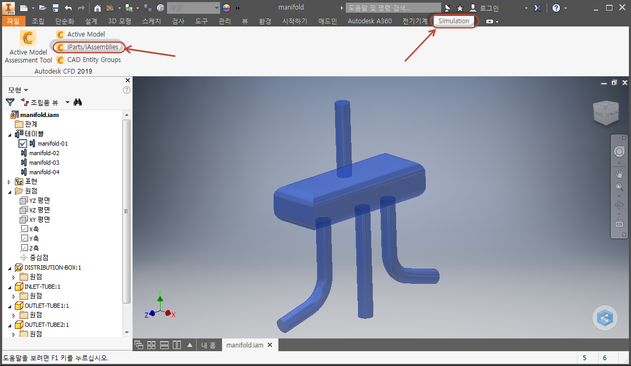This screenshot has height=366, width=631.
Task: Open the material dropdown box
Action: (194, 7)
